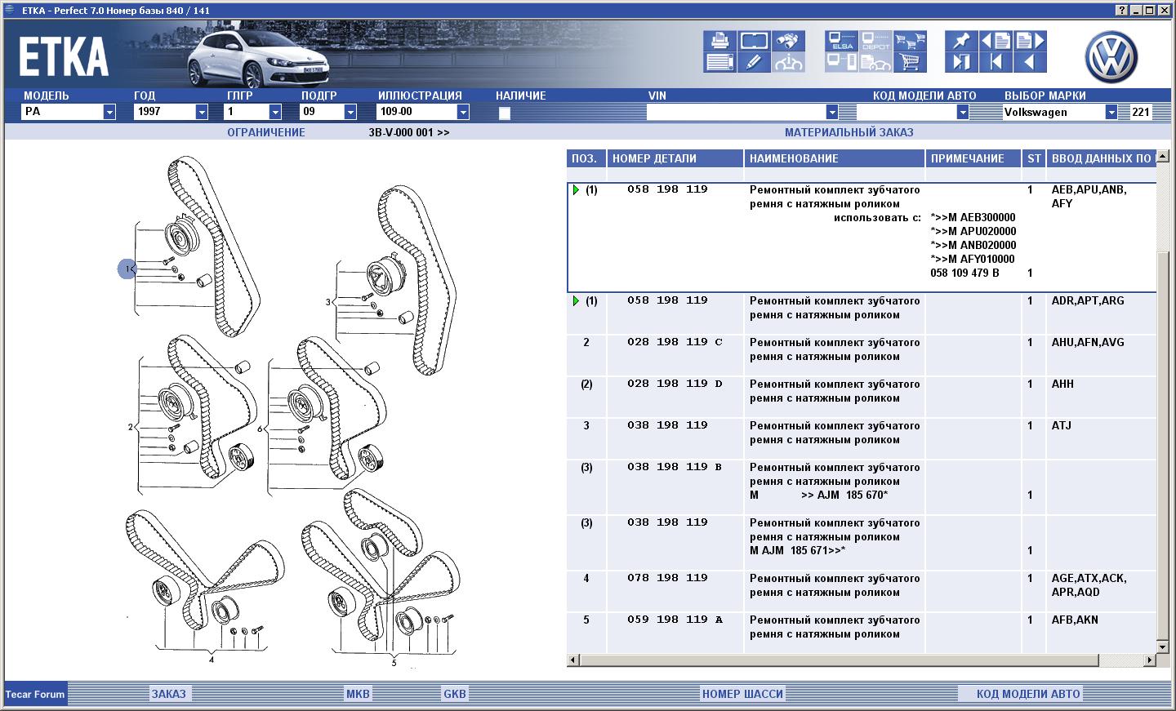Click the exit door icon
This screenshot has width=1176, height=711.
[x=961, y=62]
